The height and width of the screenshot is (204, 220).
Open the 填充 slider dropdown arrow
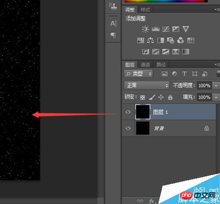(216, 97)
